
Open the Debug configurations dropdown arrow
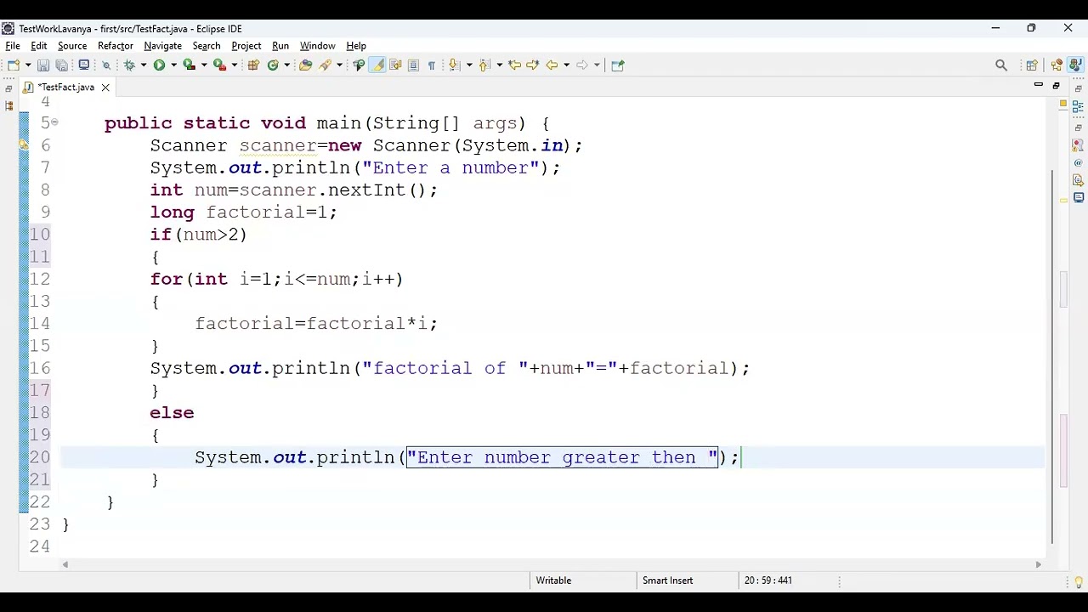(x=143, y=65)
